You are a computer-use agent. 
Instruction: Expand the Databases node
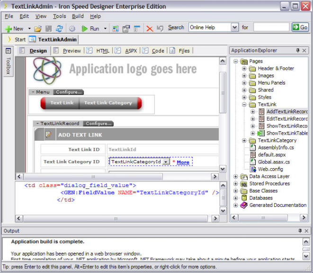(235, 198)
